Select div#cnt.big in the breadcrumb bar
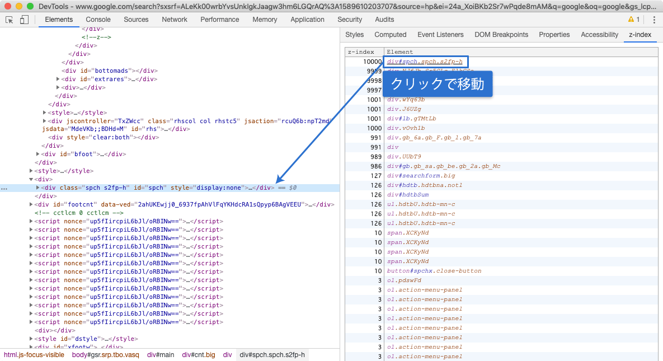 [198, 355]
